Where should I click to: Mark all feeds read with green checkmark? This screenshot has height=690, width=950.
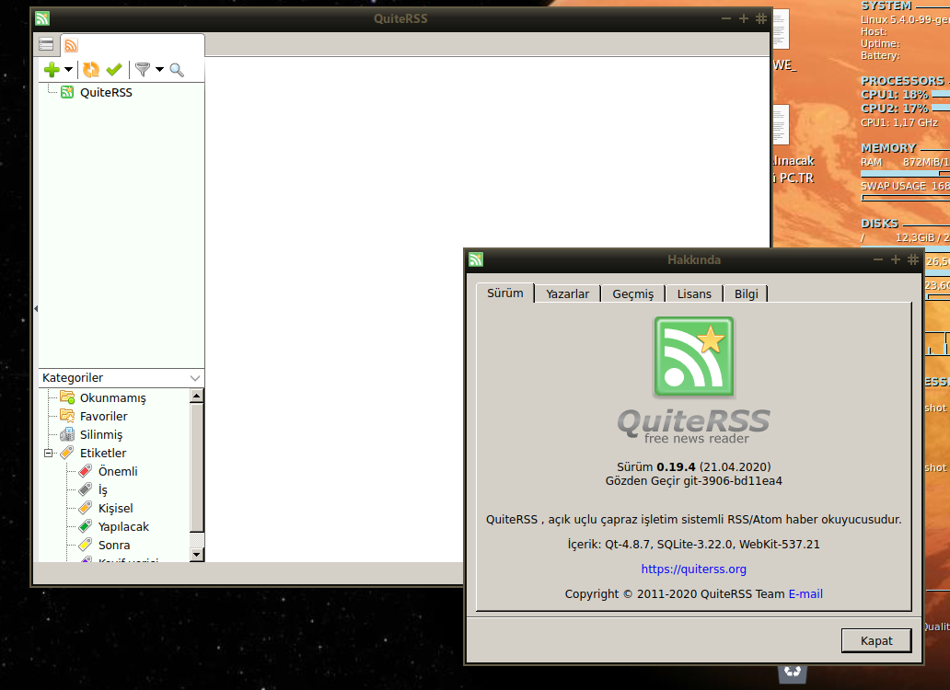click(x=114, y=70)
